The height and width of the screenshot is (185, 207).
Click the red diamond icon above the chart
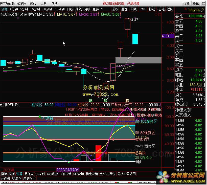[156, 14]
